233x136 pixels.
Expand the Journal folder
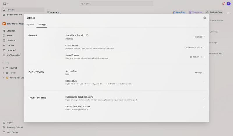(x=3, y=68)
